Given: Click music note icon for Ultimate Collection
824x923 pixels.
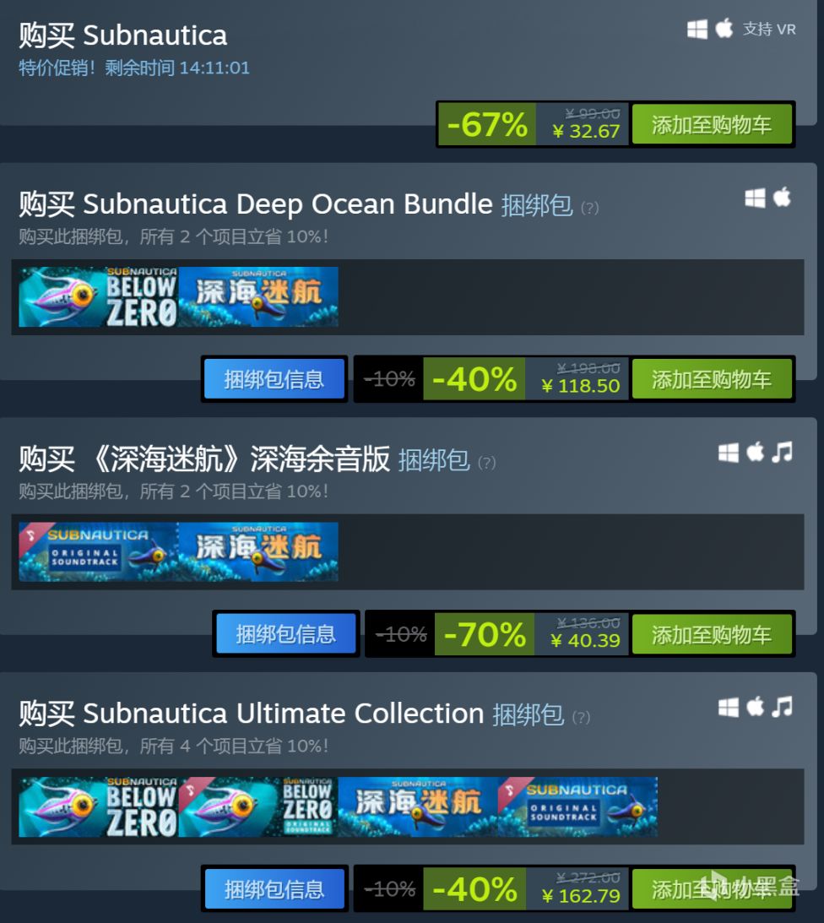Looking at the screenshot, I should click(x=783, y=706).
